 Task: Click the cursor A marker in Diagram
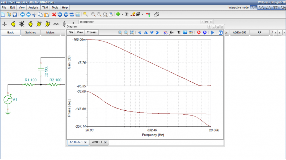199,33
